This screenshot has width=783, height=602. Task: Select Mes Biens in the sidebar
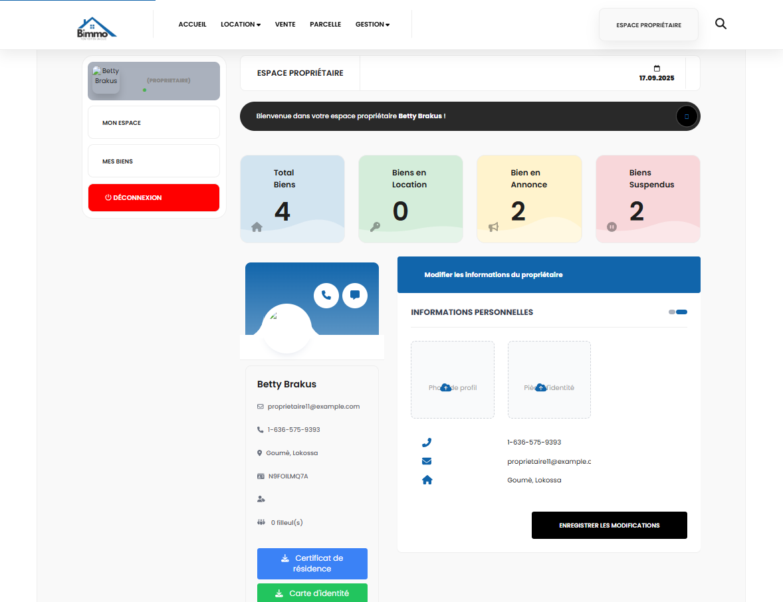154,161
